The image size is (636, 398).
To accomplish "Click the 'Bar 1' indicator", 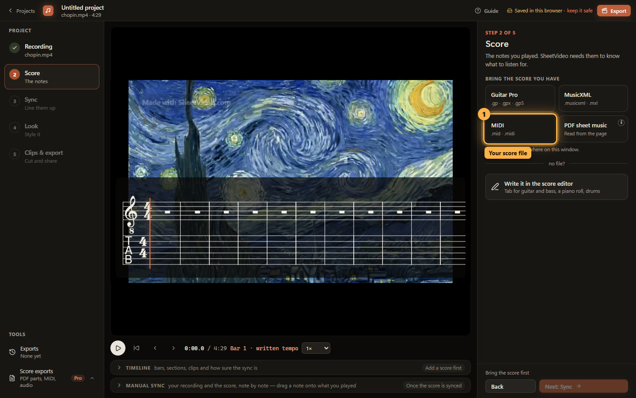I will pos(238,348).
